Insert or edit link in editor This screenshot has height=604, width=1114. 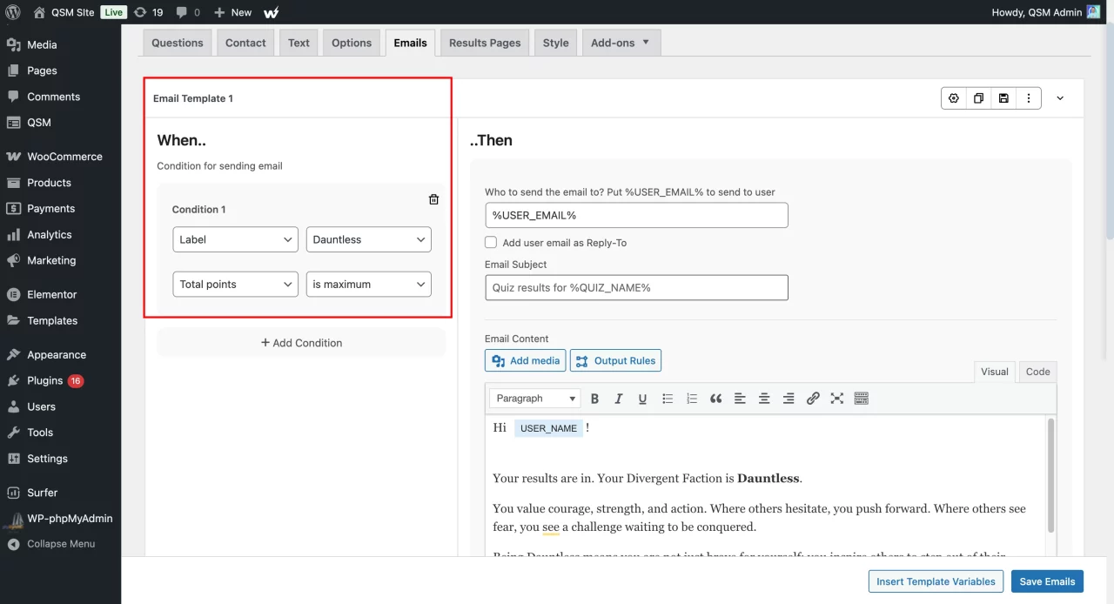pos(813,399)
